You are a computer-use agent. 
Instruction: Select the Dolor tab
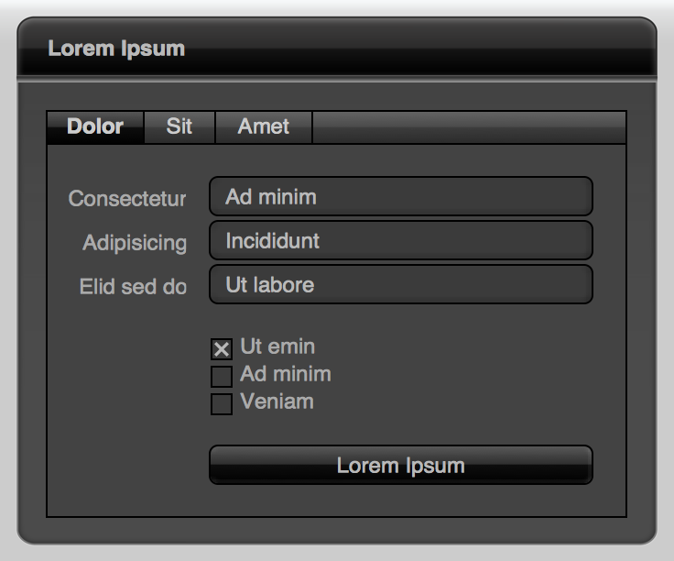(x=95, y=126)
